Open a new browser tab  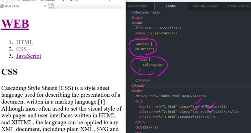pos(51,6)
